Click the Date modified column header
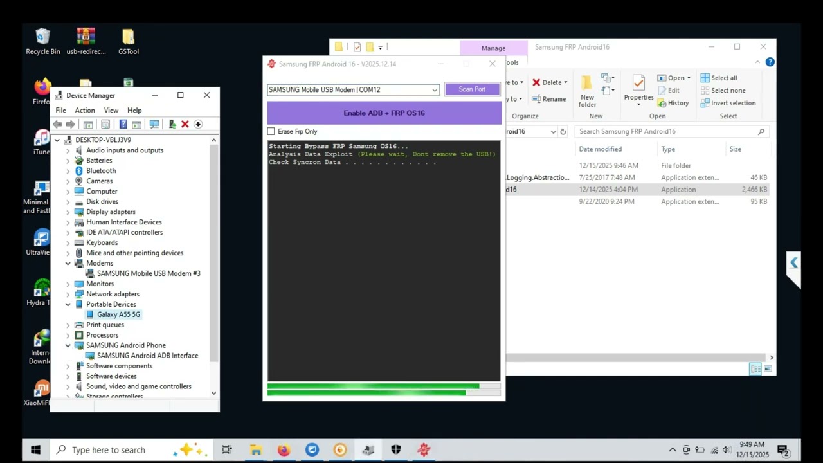 click(600, 149)
